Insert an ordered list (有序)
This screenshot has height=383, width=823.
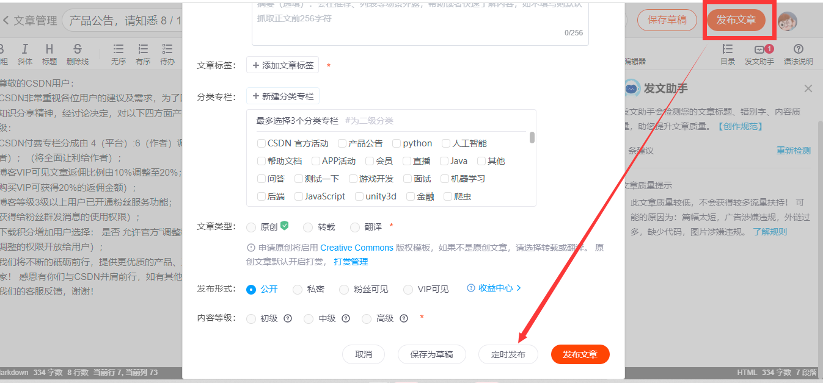point(143,54)
